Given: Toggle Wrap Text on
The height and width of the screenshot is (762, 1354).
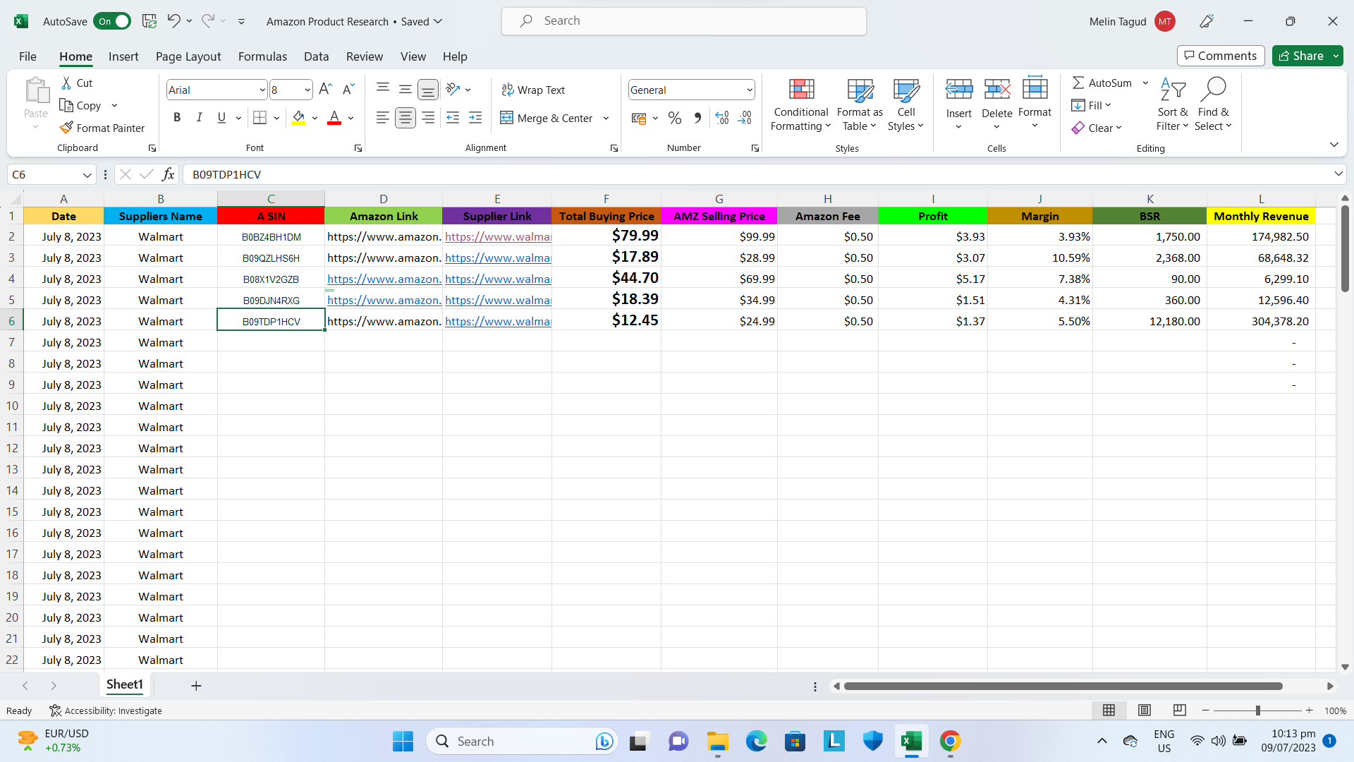Looking at the screenshot, I should point(533,90).
